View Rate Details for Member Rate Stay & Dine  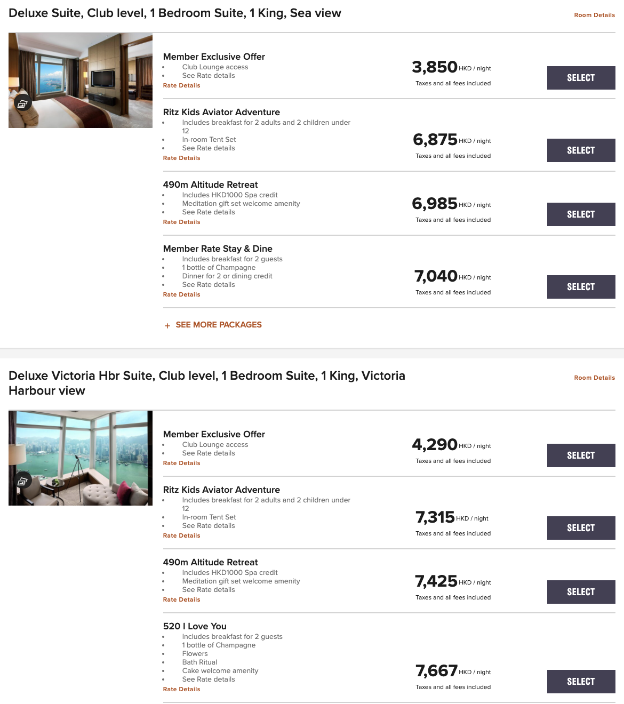point(181,294)
